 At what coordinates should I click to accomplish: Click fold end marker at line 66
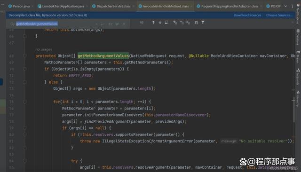[x=25, y=36]
